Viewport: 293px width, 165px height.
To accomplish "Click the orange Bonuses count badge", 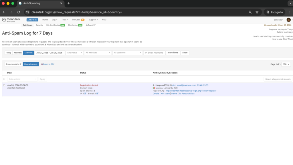I will [x=83, y=20].
